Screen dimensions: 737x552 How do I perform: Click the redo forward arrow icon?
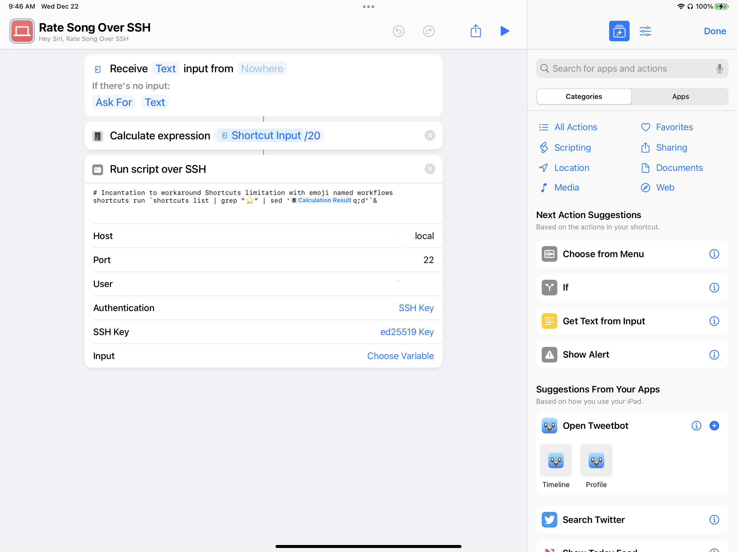[x=429, y=31]
